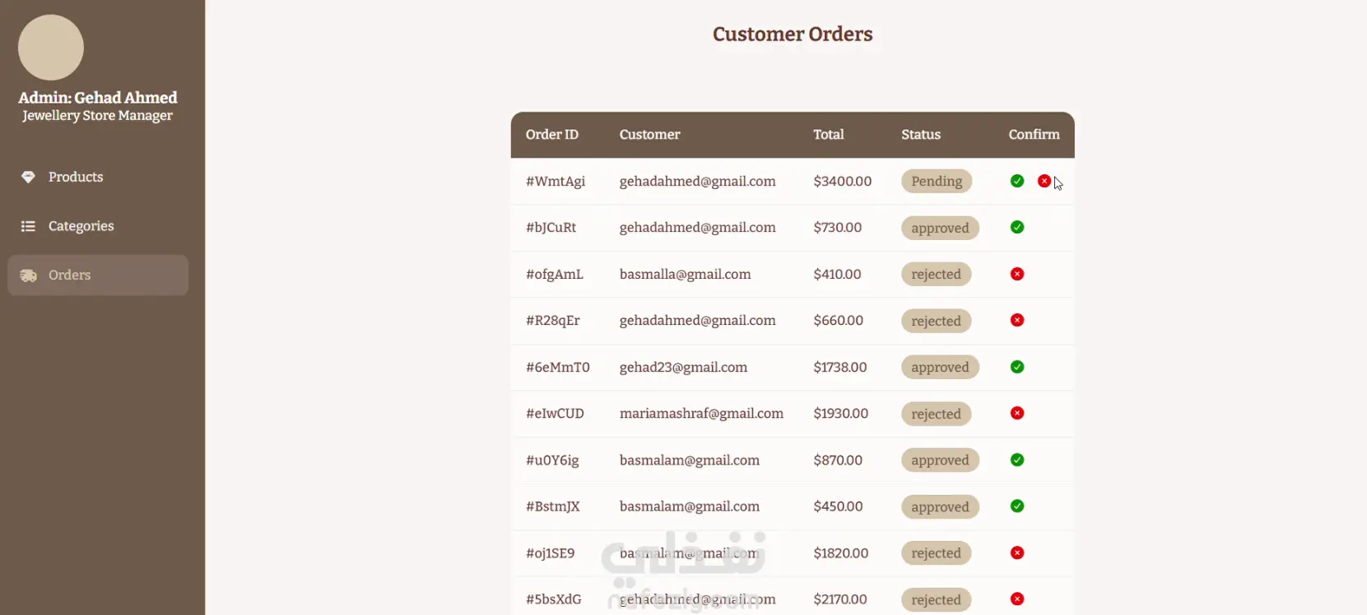Click the Status column header
Viewport: 1367px width, 615px height.
click(x=921, y=134)
